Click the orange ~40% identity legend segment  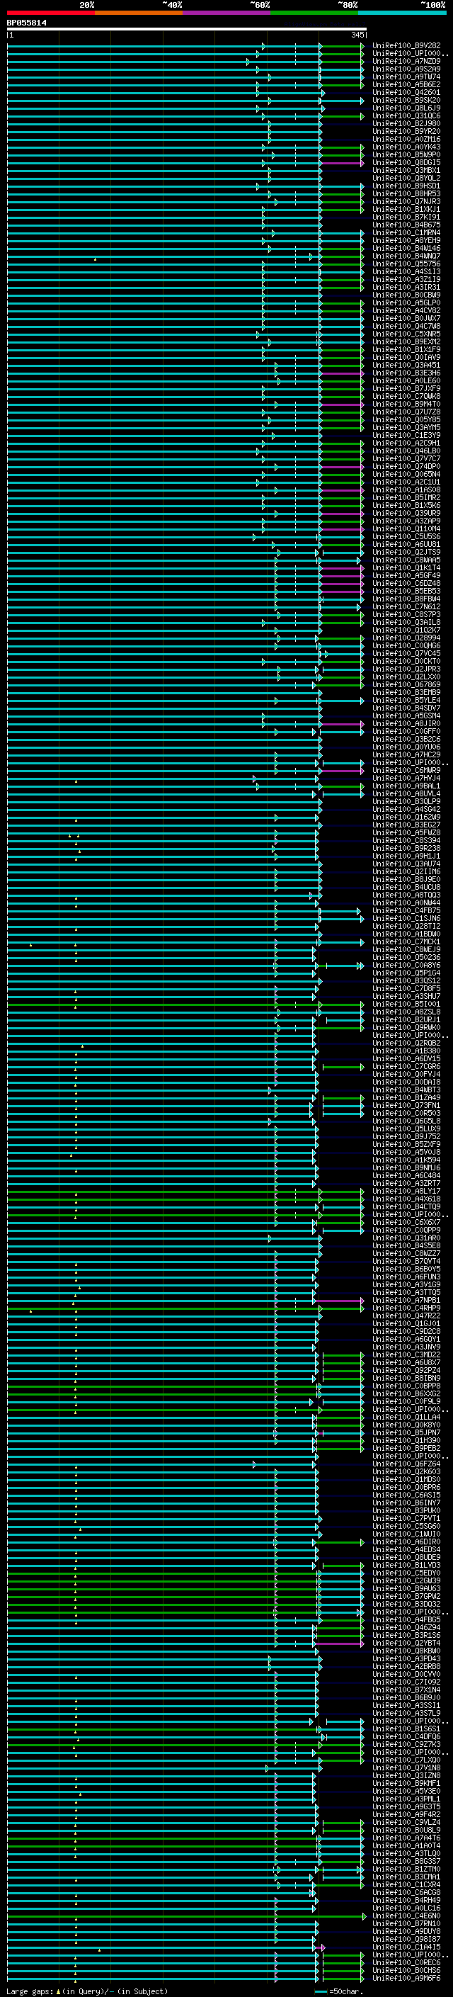tap(139, 13)
